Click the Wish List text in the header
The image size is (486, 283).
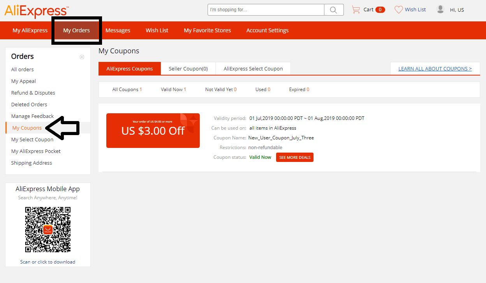[416, 10]
